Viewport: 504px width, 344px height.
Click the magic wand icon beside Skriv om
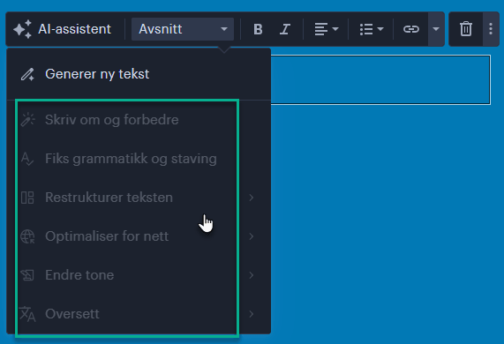click(x=27, y=120)
